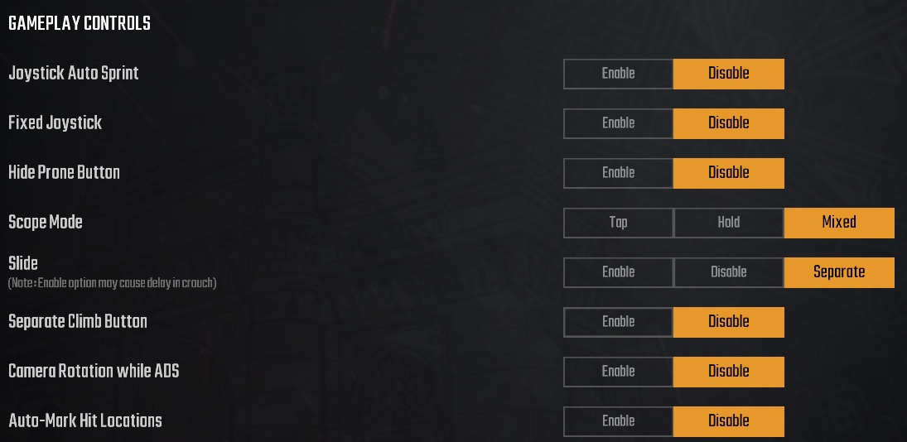Click the Gameplay Controls heading
This screenshot has width=907, height=442.
80,24
